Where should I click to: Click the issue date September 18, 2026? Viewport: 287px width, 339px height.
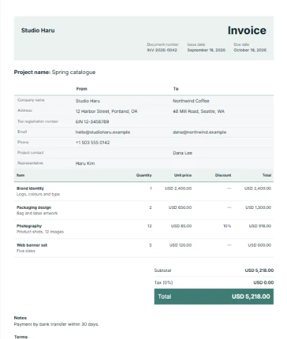click(206, 50)
